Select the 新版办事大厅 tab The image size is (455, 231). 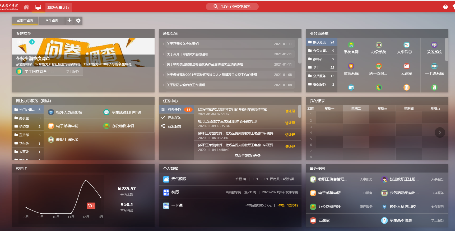pyautogui.click(x=58, y=8)
